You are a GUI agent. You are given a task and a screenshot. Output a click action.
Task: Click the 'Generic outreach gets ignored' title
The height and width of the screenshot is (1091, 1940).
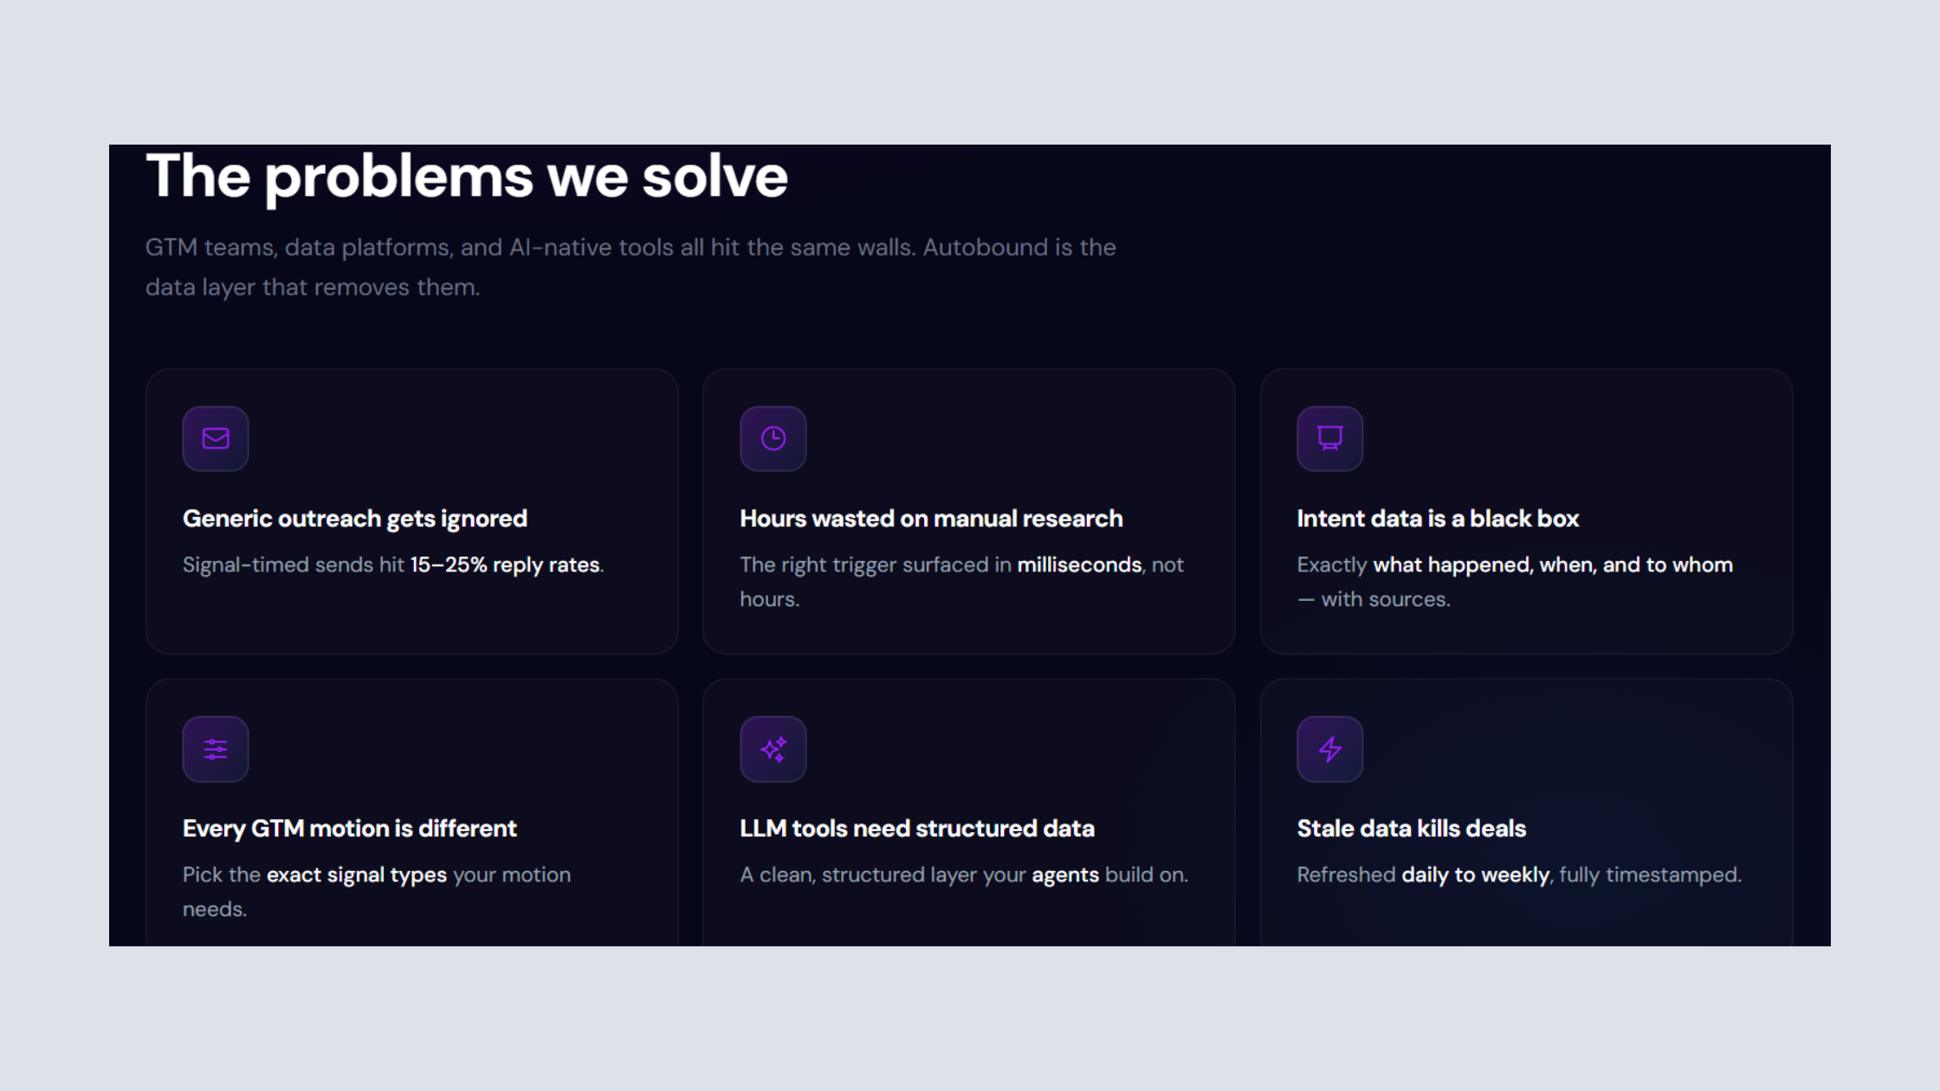(355, 519)
